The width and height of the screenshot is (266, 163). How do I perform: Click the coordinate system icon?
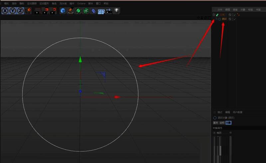coord(28,11)
